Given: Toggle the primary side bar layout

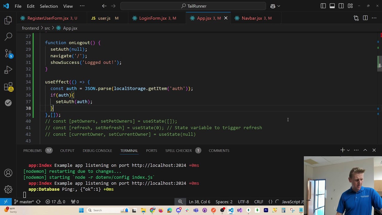Looking at the screenshot, I should click(323, 6).
